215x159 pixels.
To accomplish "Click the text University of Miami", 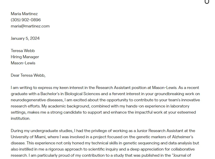I will click(x=28, y=137).
